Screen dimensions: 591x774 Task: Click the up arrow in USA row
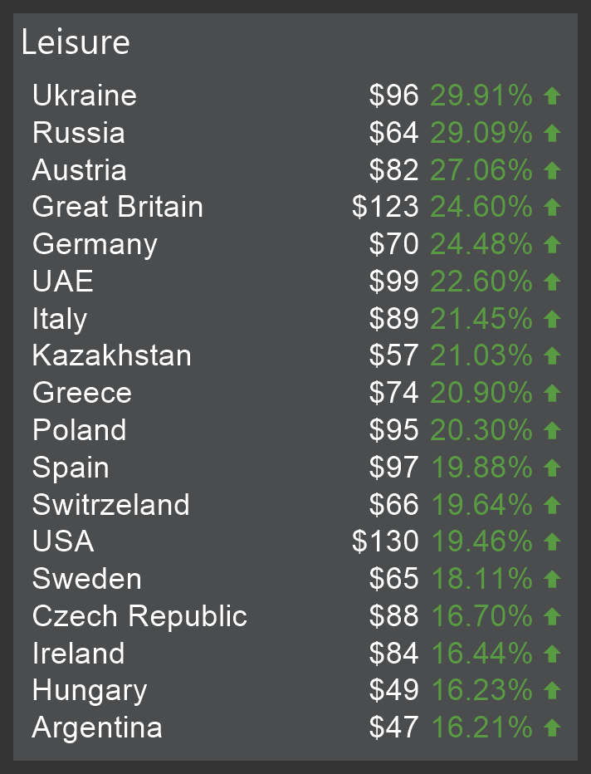click(552, 542)
